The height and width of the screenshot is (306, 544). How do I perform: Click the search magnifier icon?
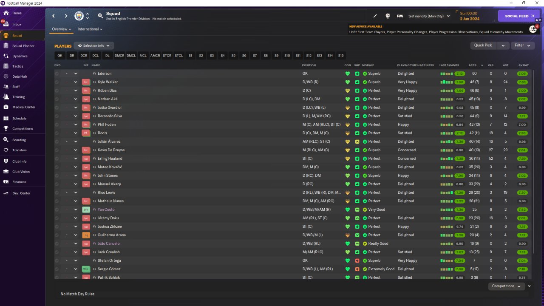tap(100, 16)
